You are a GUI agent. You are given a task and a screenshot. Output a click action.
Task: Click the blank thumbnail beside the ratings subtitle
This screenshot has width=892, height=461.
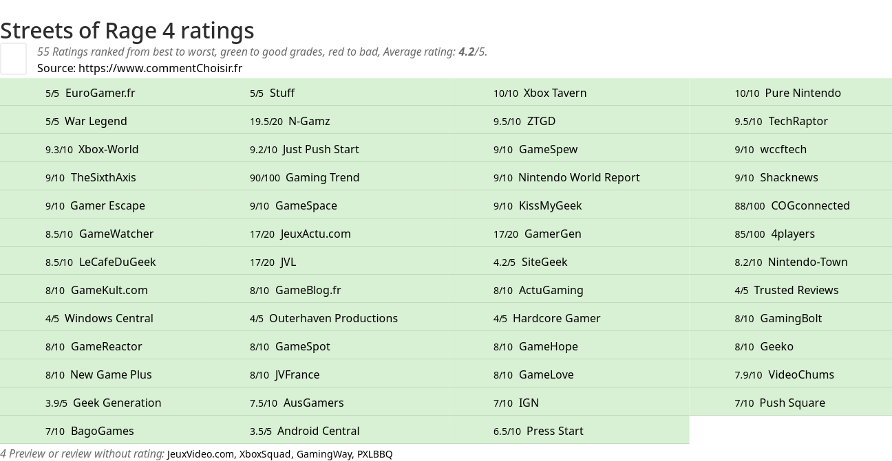tap(13, 58)
